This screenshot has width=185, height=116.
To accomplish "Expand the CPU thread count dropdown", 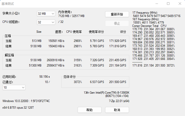I will click(x=46, y=22).
